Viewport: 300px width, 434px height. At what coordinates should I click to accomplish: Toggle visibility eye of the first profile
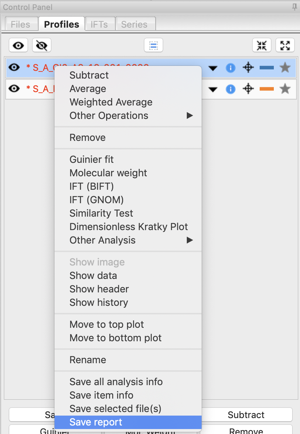coord(14,67)
